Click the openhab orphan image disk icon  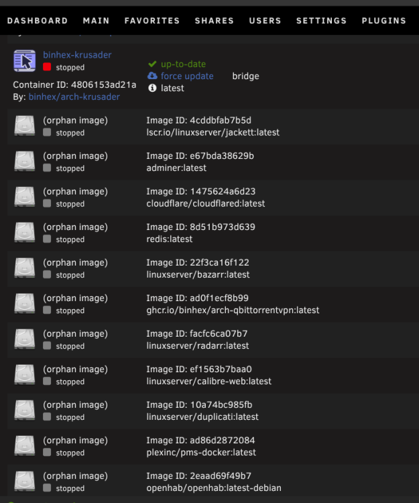coord(24,482)
